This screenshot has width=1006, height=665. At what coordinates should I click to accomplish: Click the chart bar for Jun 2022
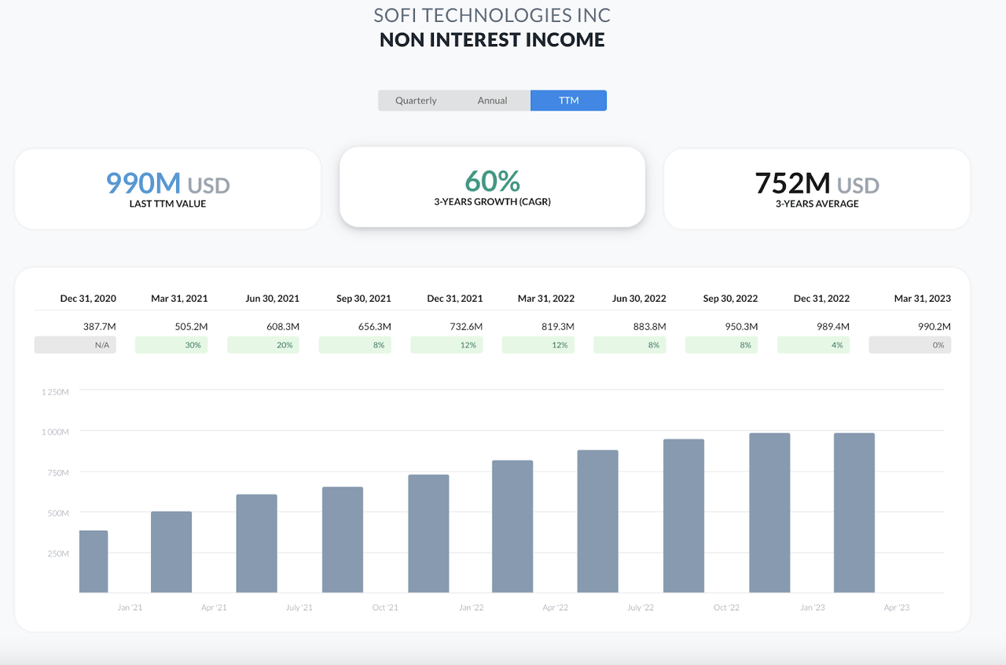[x=598, y=521]
